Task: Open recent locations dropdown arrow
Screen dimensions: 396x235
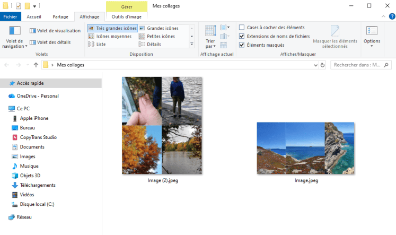Action: [28, 65]
